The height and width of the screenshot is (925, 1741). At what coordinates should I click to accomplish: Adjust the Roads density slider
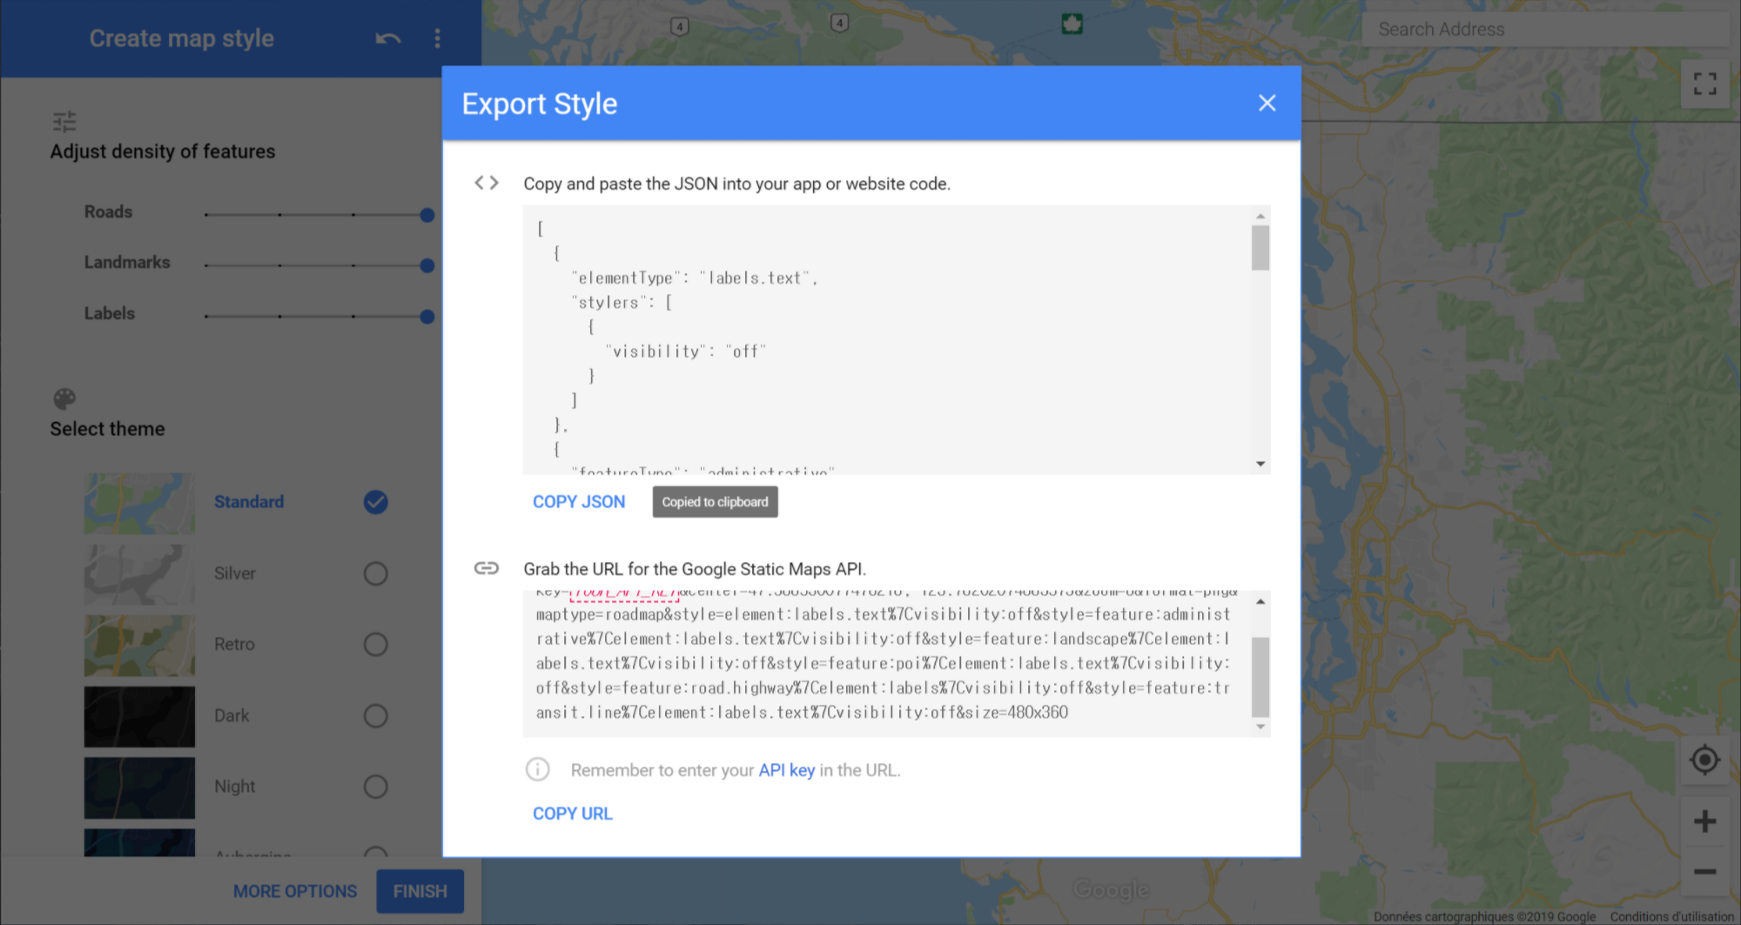pyautogui.click(x=319, y=214)
